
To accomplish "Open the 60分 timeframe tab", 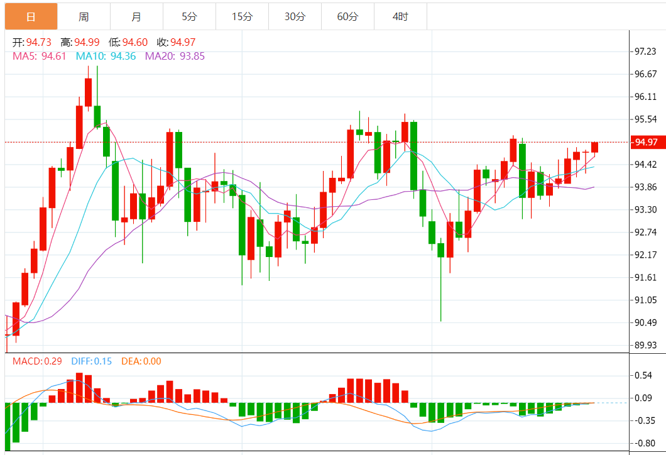I will (347, 16).
